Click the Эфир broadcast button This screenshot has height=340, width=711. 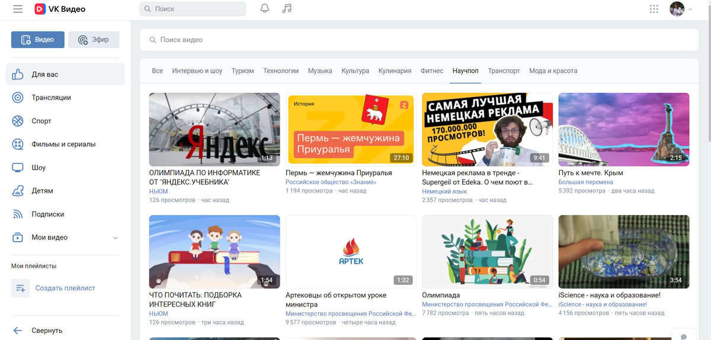(94, 40)
